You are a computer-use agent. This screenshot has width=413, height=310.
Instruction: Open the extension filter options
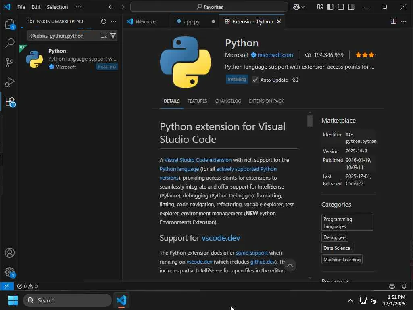[113, 36]
